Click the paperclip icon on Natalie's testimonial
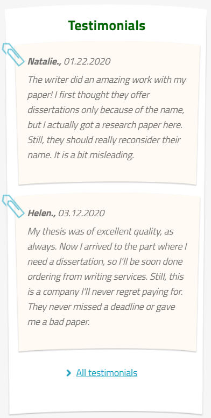Screen dimensions: 211x418 click(x=13, y=54)
